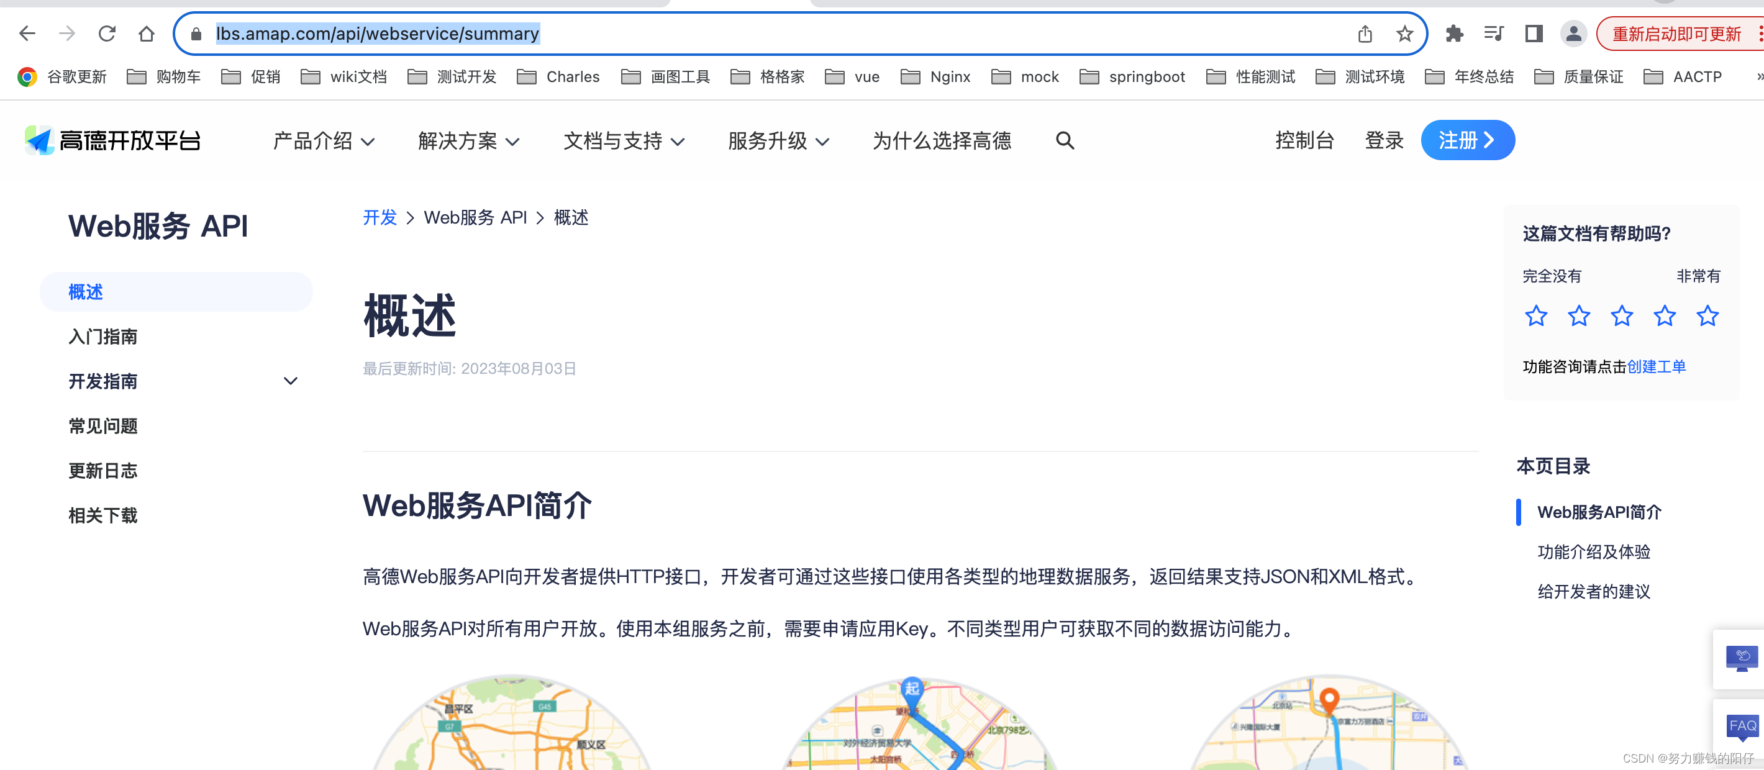Click the browser extensions puzzle icon
This screenshot has height=770, width=1764.
click(1450, 34)
